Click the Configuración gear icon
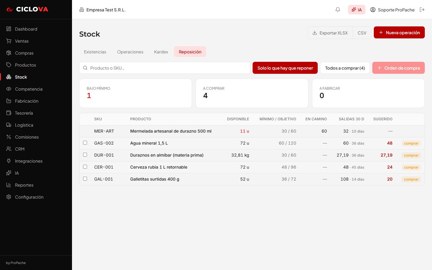432x270 pixels. click(9, 197)
